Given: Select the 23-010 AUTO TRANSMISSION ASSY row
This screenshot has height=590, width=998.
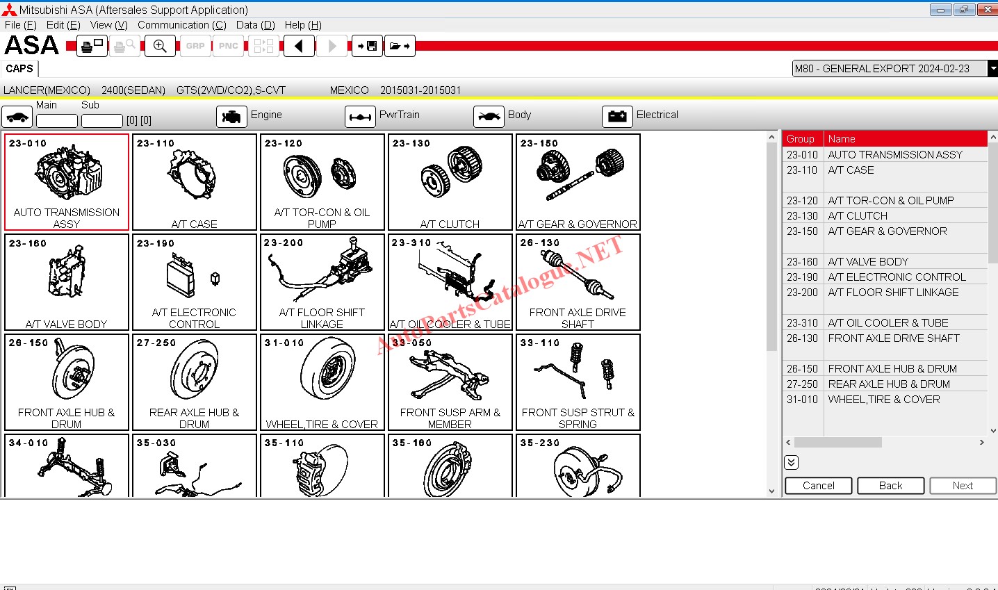Looking at the screenshot, I should (885, 155).
